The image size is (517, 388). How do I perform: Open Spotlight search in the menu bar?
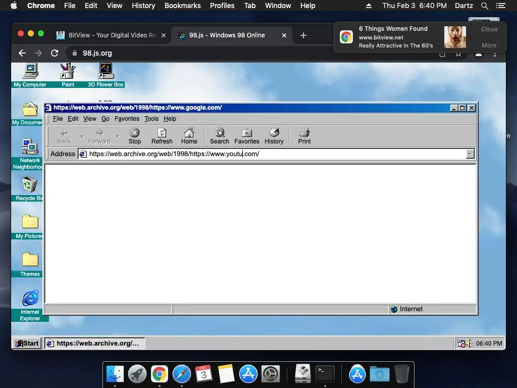point(484,6)
